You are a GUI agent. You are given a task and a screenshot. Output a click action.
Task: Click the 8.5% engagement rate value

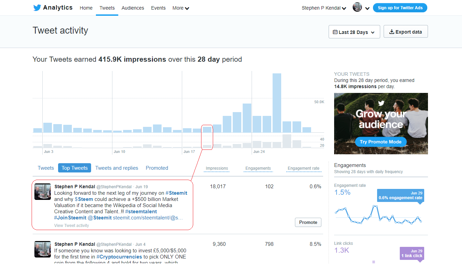(315, 244)
